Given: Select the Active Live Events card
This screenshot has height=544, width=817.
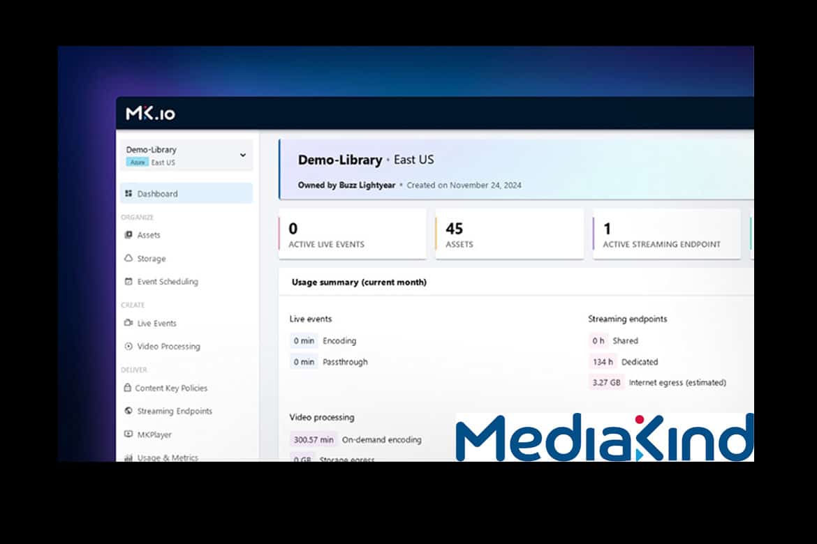Looking at the screenshot, I should click(353, 234).
